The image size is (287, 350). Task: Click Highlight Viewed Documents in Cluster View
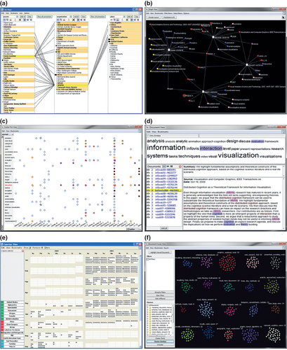point(160,253)
